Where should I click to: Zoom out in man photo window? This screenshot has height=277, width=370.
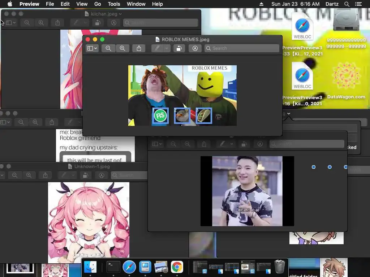[173, 144]
